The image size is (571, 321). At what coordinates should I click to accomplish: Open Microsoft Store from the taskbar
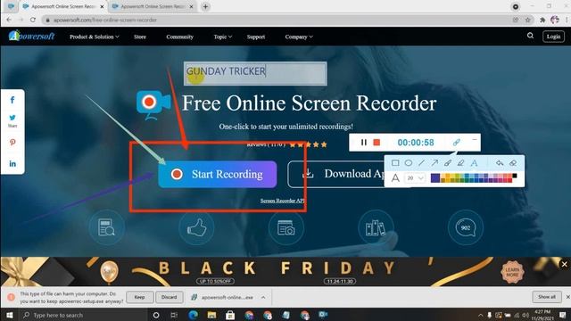[230, 315]
